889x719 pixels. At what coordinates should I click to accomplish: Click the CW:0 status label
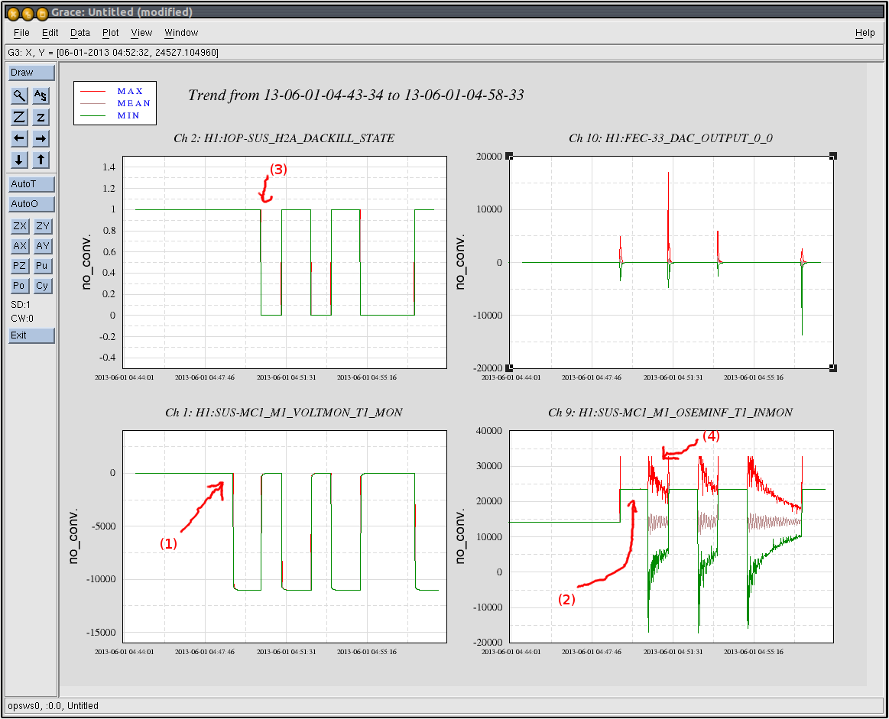22,319
